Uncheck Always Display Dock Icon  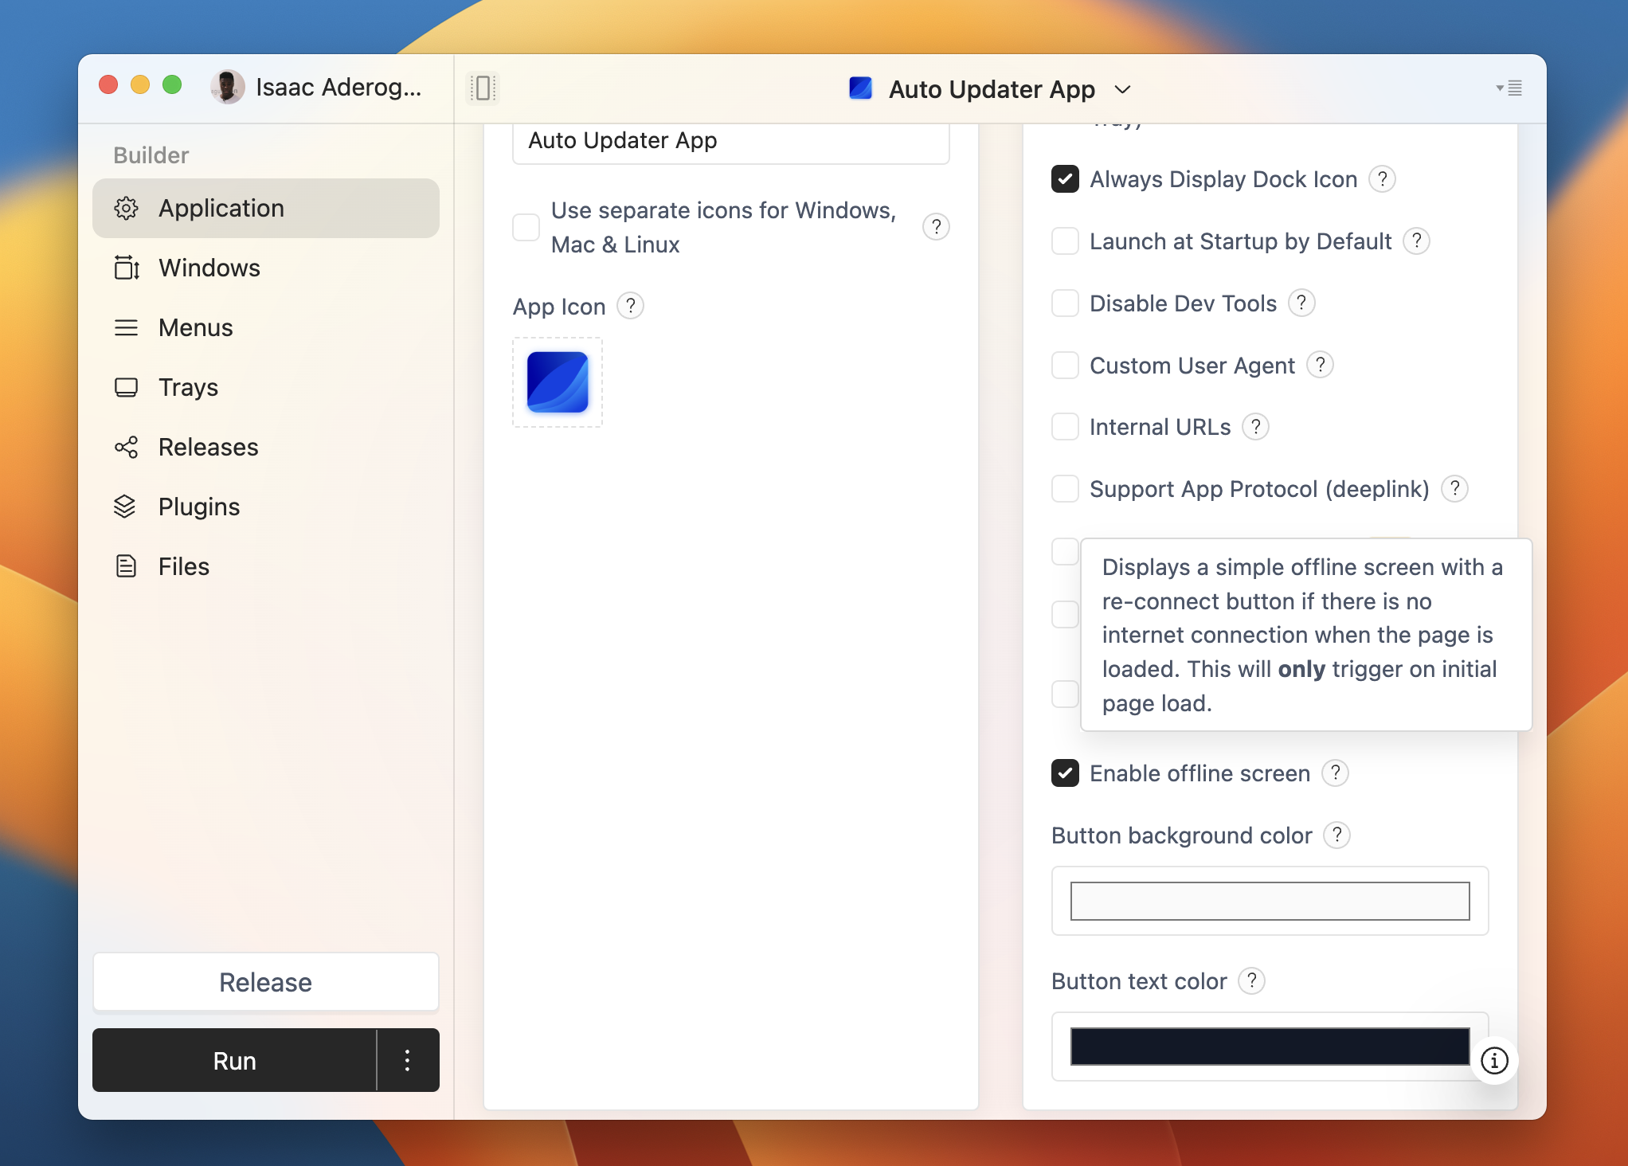point(1065,179)
